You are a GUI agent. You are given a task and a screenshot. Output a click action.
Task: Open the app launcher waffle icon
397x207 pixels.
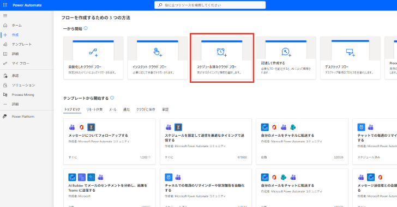point(5,5)
